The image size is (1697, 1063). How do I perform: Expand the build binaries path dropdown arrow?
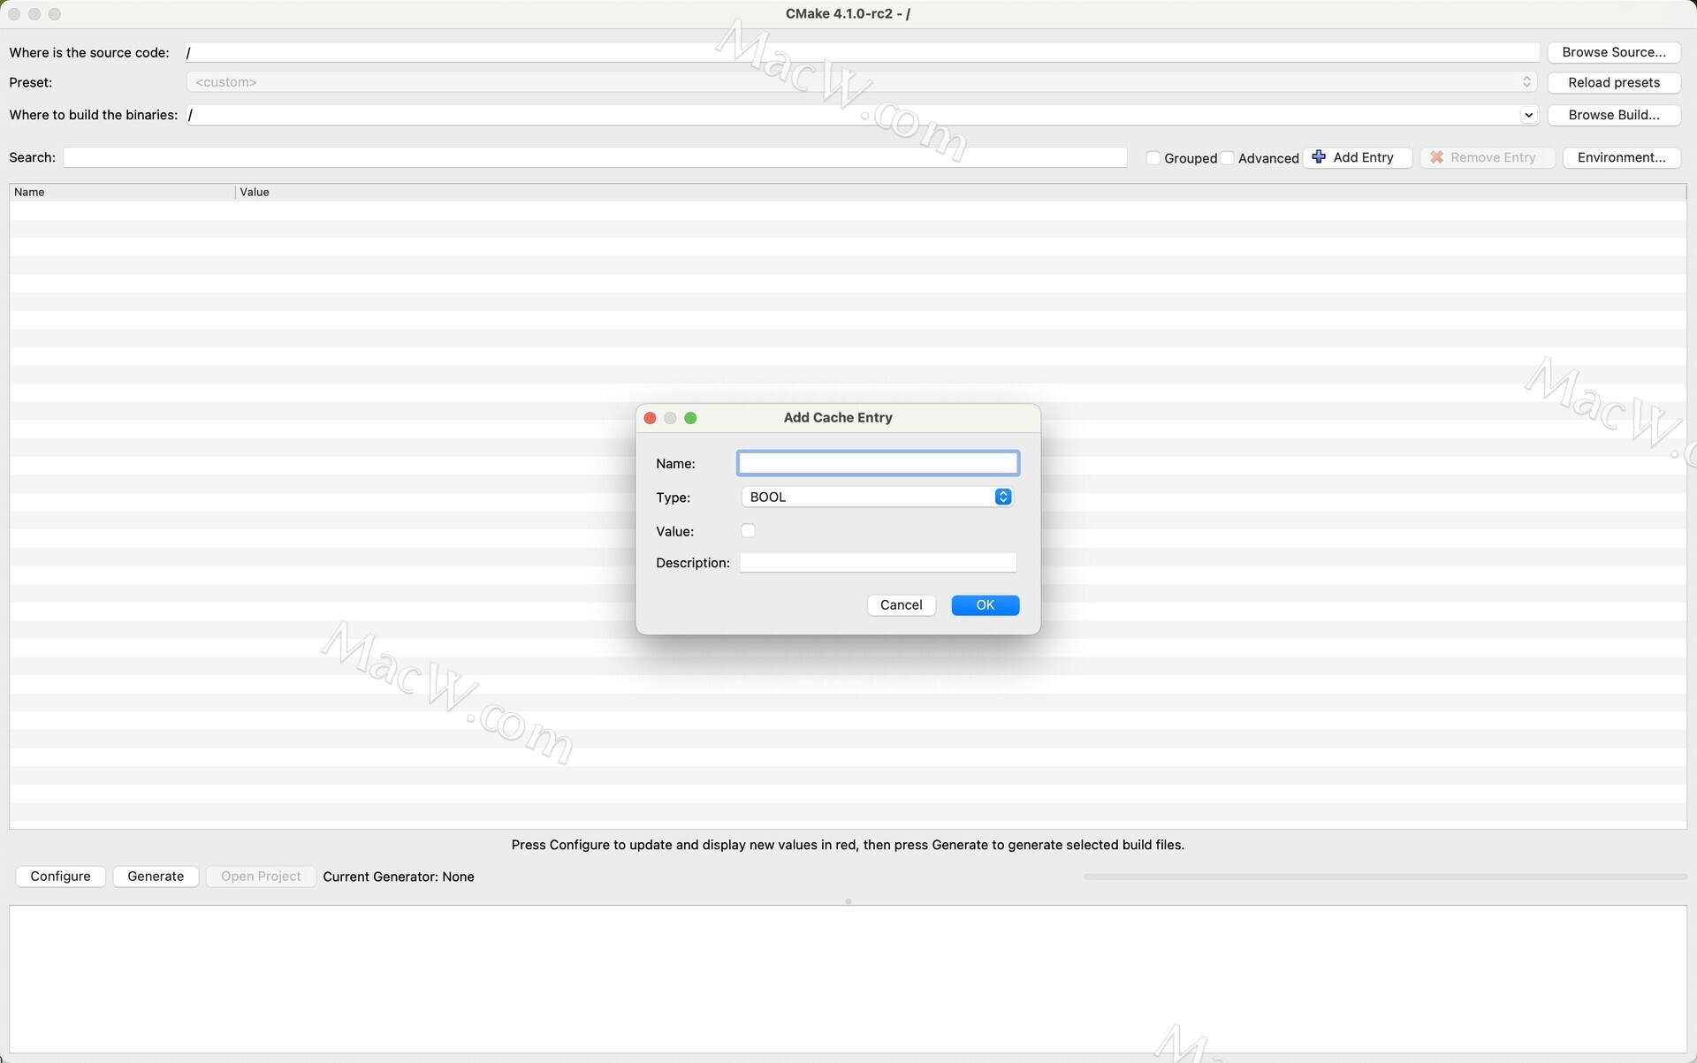tap(1528, 115)
